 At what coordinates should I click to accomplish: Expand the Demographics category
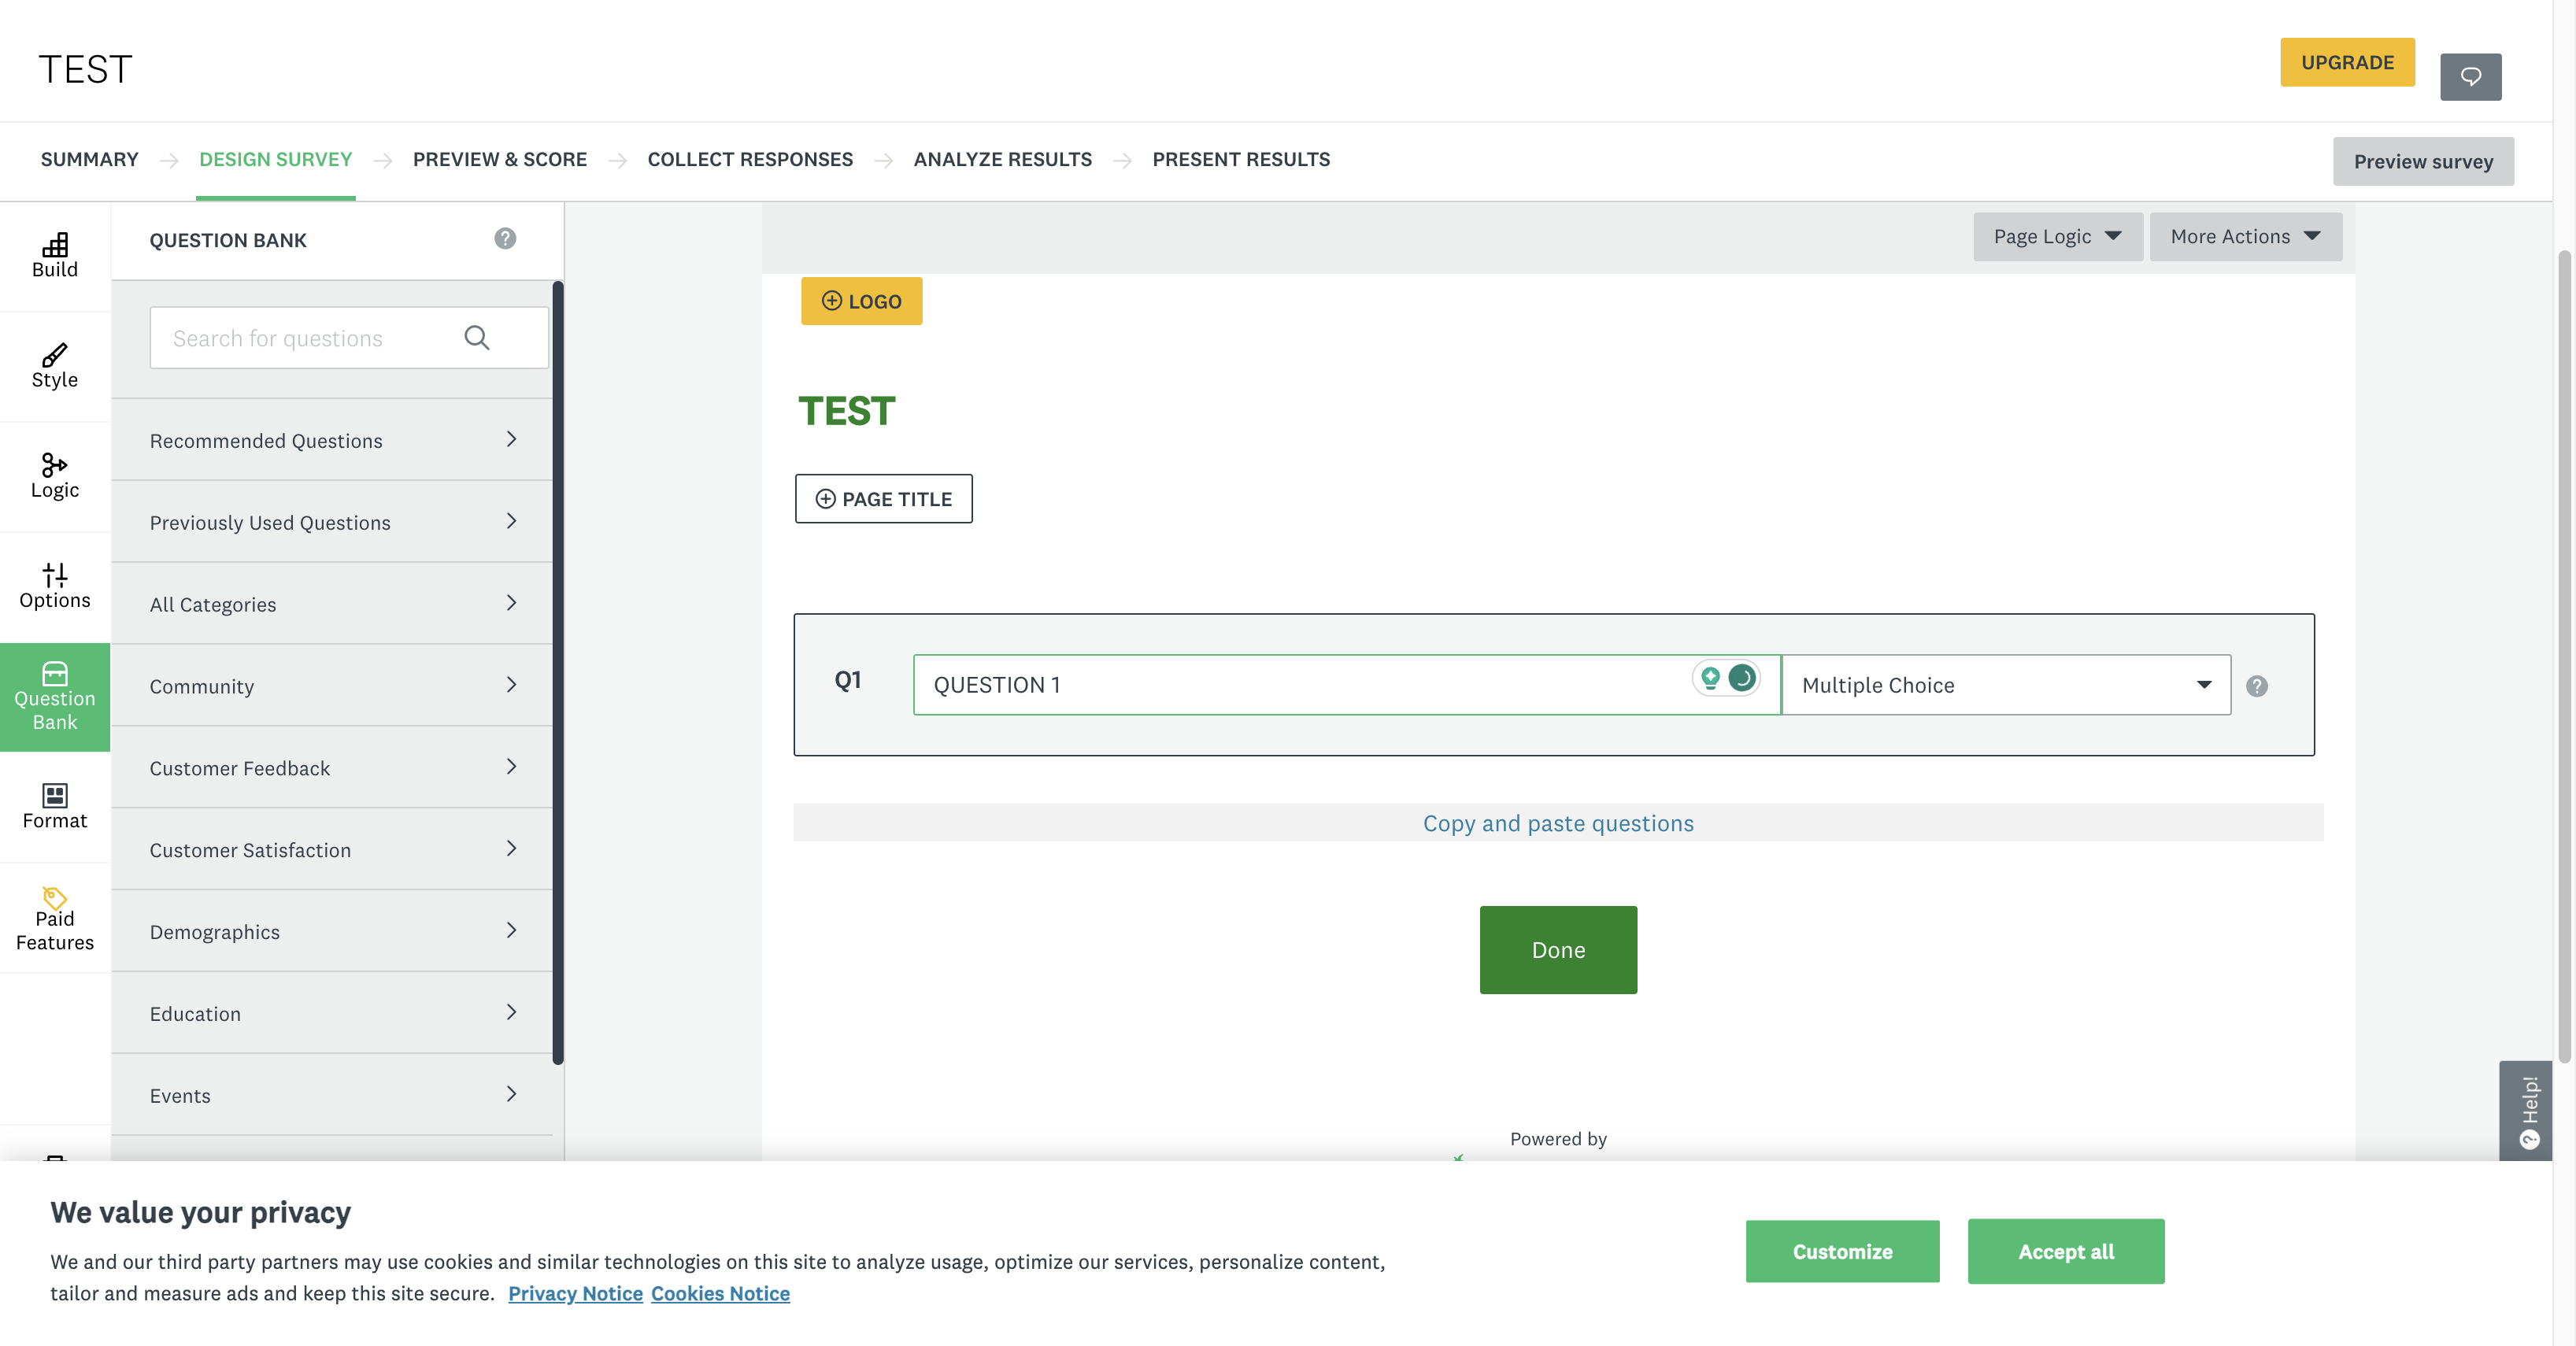click(x=332, y=932)
